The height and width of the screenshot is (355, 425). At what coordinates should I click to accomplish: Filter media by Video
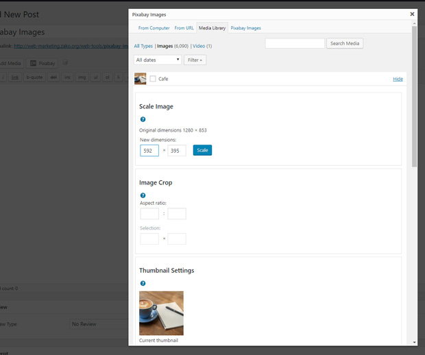199,46
